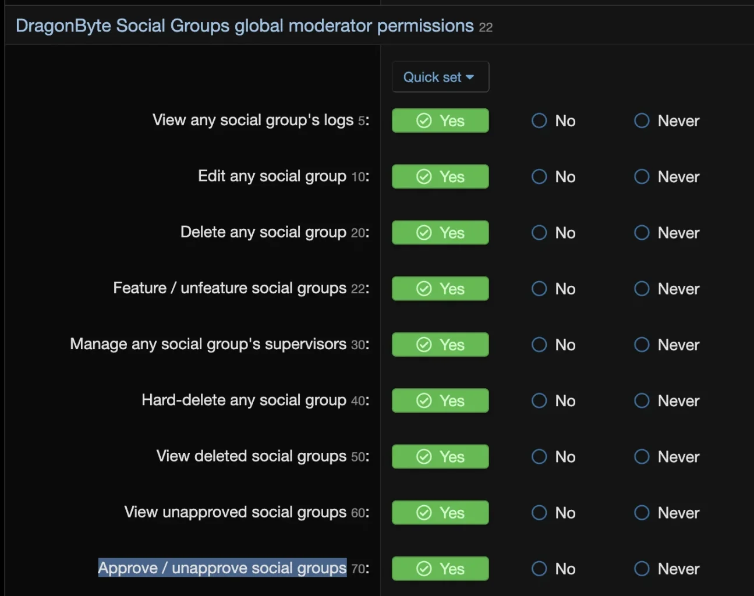Select Never for View unapproved social groups
This screenshot has height=596, width=754.
[x=667, y=512]
